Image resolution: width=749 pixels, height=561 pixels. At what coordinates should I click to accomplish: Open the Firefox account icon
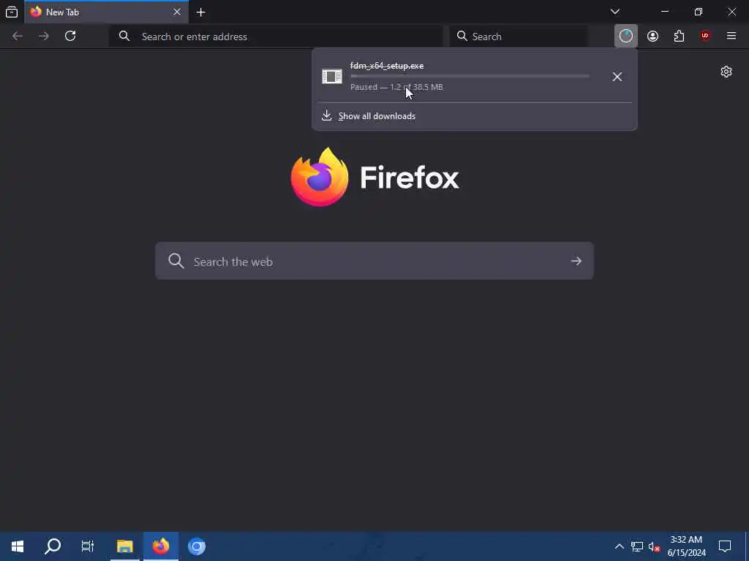[x=653, y=37]
